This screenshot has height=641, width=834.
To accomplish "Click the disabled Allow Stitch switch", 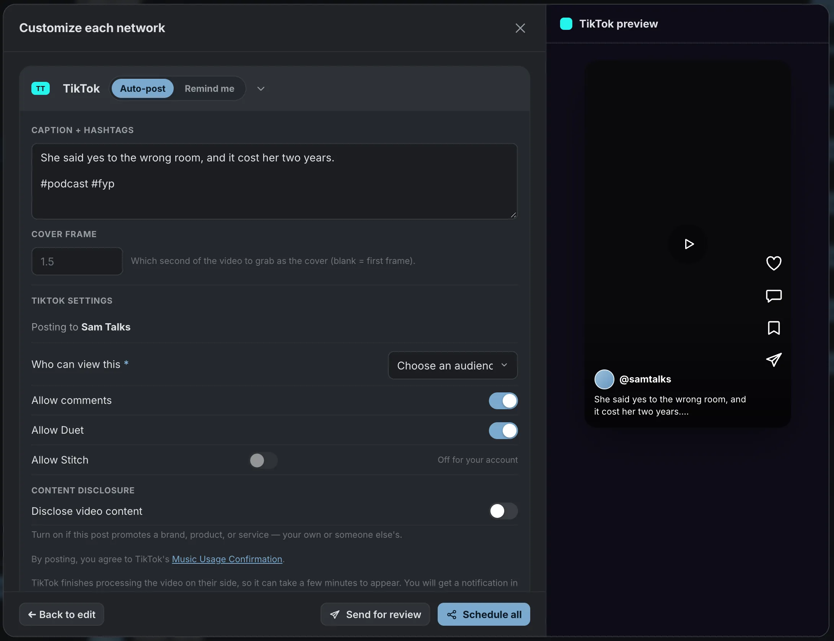I will 263,460.
